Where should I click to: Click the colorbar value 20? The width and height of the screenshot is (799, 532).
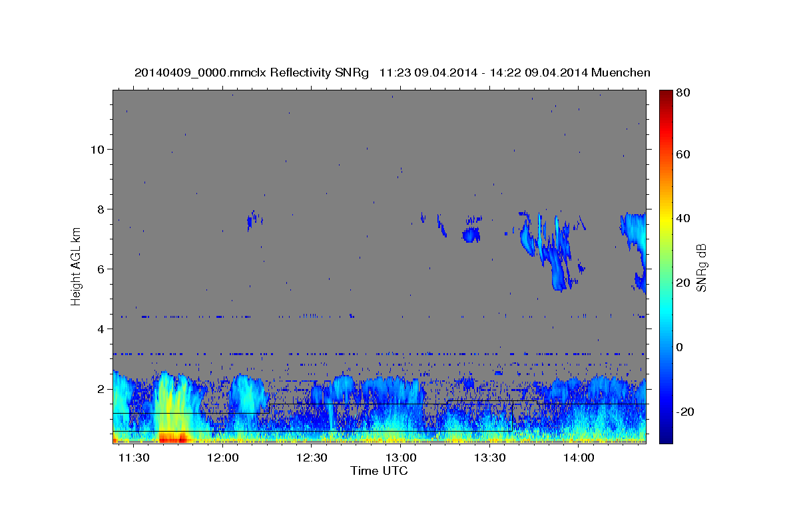pos(682,283)
